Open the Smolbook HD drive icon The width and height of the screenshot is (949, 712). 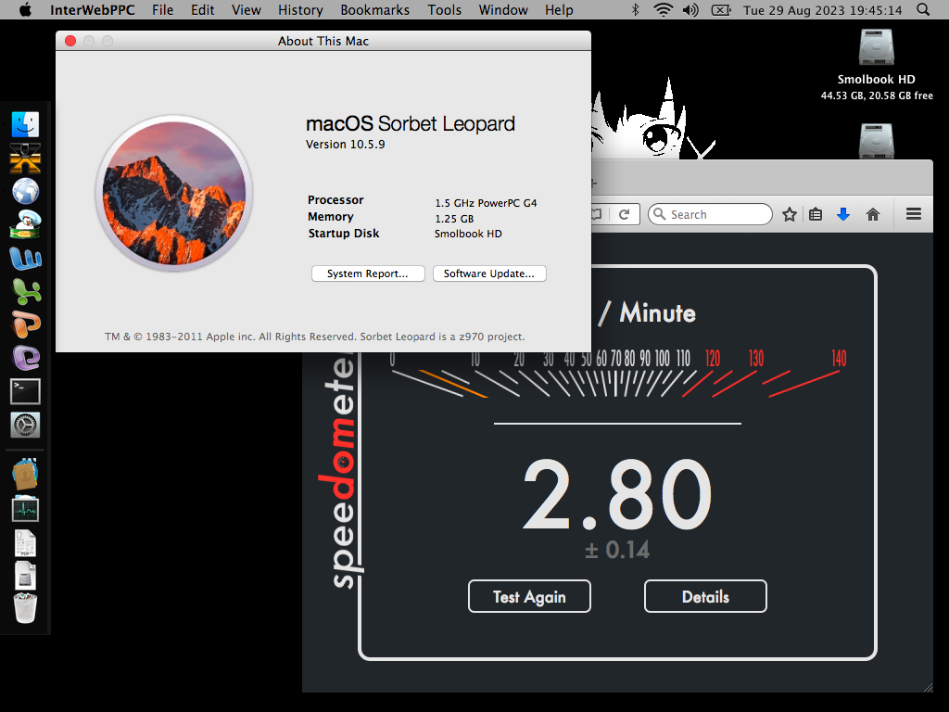pos(877,47)
